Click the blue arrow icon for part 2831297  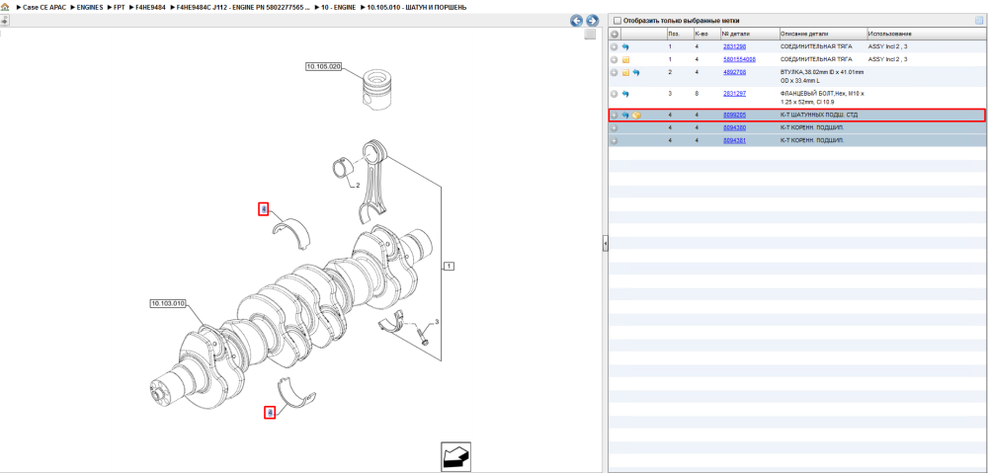click(625, 93)
